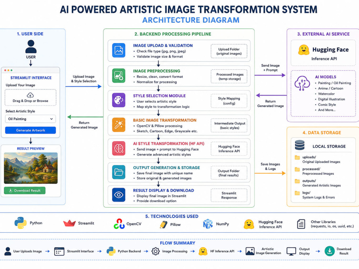Click the Flow Summary Output Display monitor icon
359x269 pixels.
[292, 251]
